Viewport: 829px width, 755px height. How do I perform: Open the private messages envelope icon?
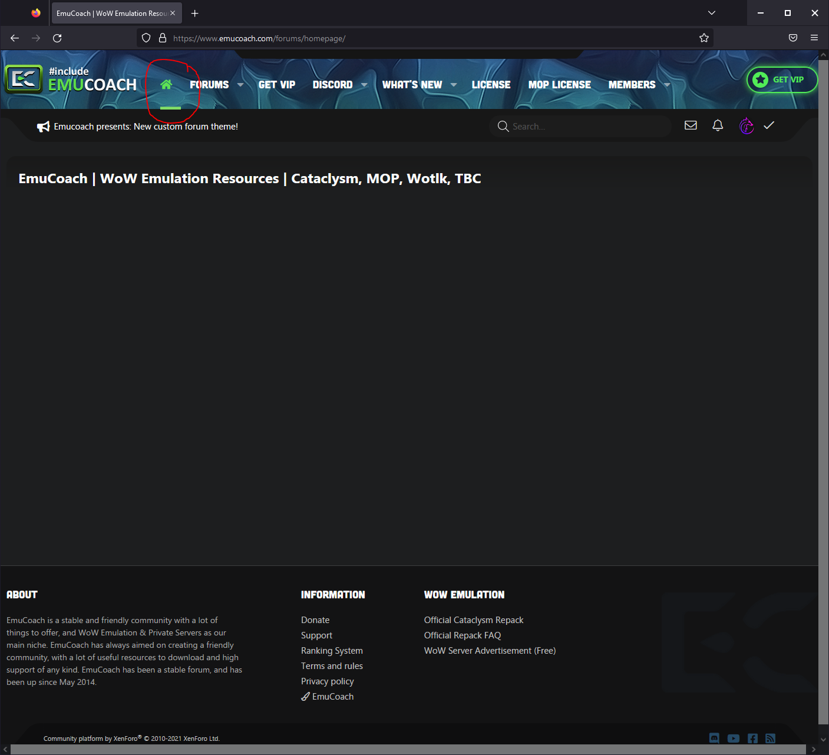691,125
